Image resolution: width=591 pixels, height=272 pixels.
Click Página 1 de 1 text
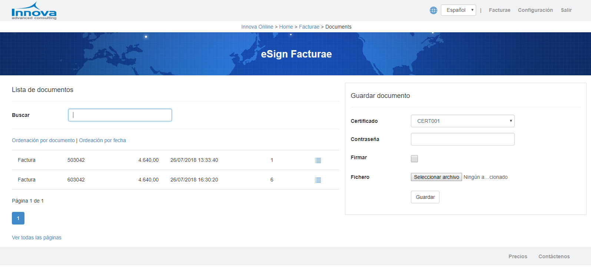[x=28, y=201]
